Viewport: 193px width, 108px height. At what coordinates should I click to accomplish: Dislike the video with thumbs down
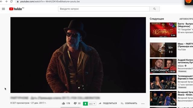(x=75, y=103)
